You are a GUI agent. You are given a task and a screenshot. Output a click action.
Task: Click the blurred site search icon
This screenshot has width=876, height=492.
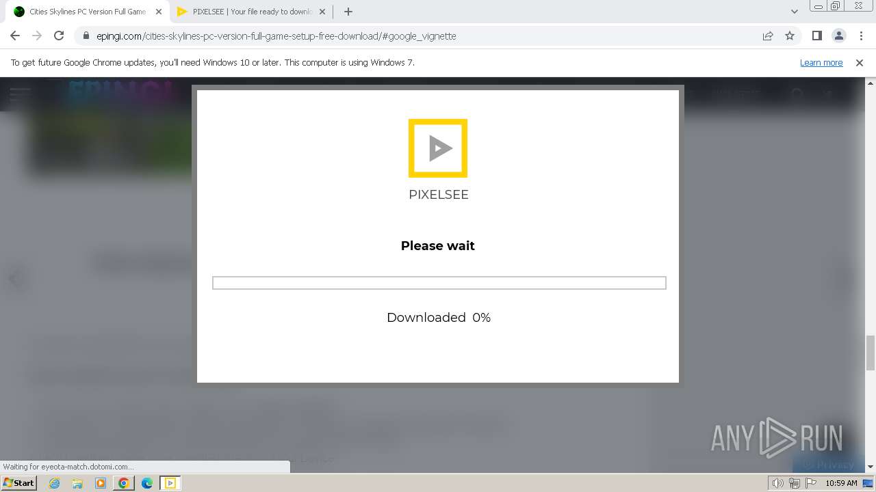[797, 94]
